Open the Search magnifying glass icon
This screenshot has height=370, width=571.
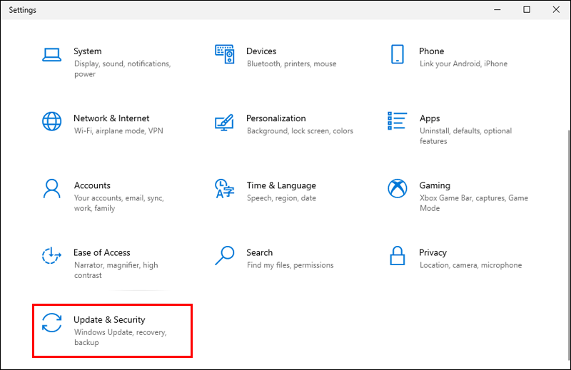[224, 255]
